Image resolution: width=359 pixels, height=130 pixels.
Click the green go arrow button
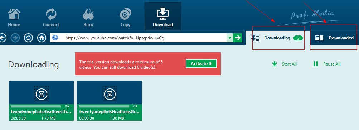pos(238,38)
